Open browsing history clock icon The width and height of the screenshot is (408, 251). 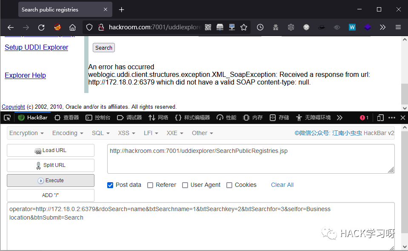pyautogui.click(x=260, y=27)
